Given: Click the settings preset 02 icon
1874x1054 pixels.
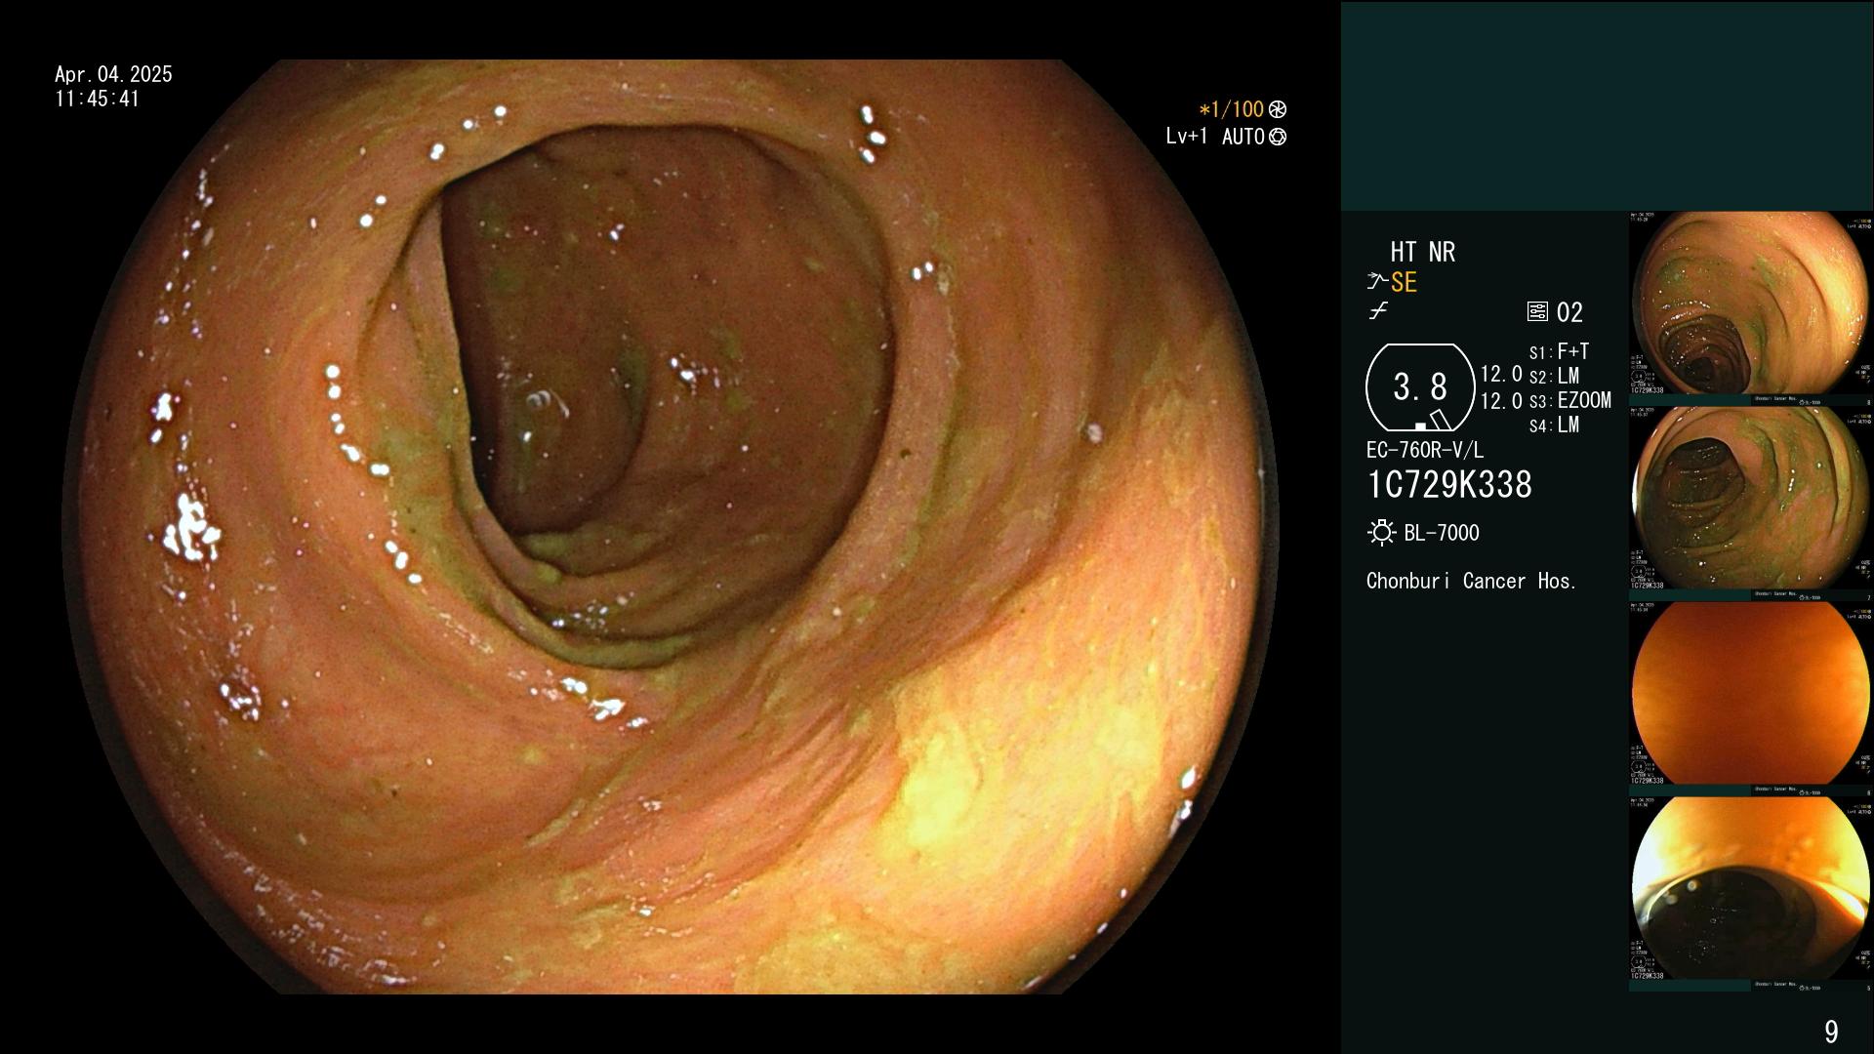Looking at the screenshot, I should click(x=1537, y=312).
